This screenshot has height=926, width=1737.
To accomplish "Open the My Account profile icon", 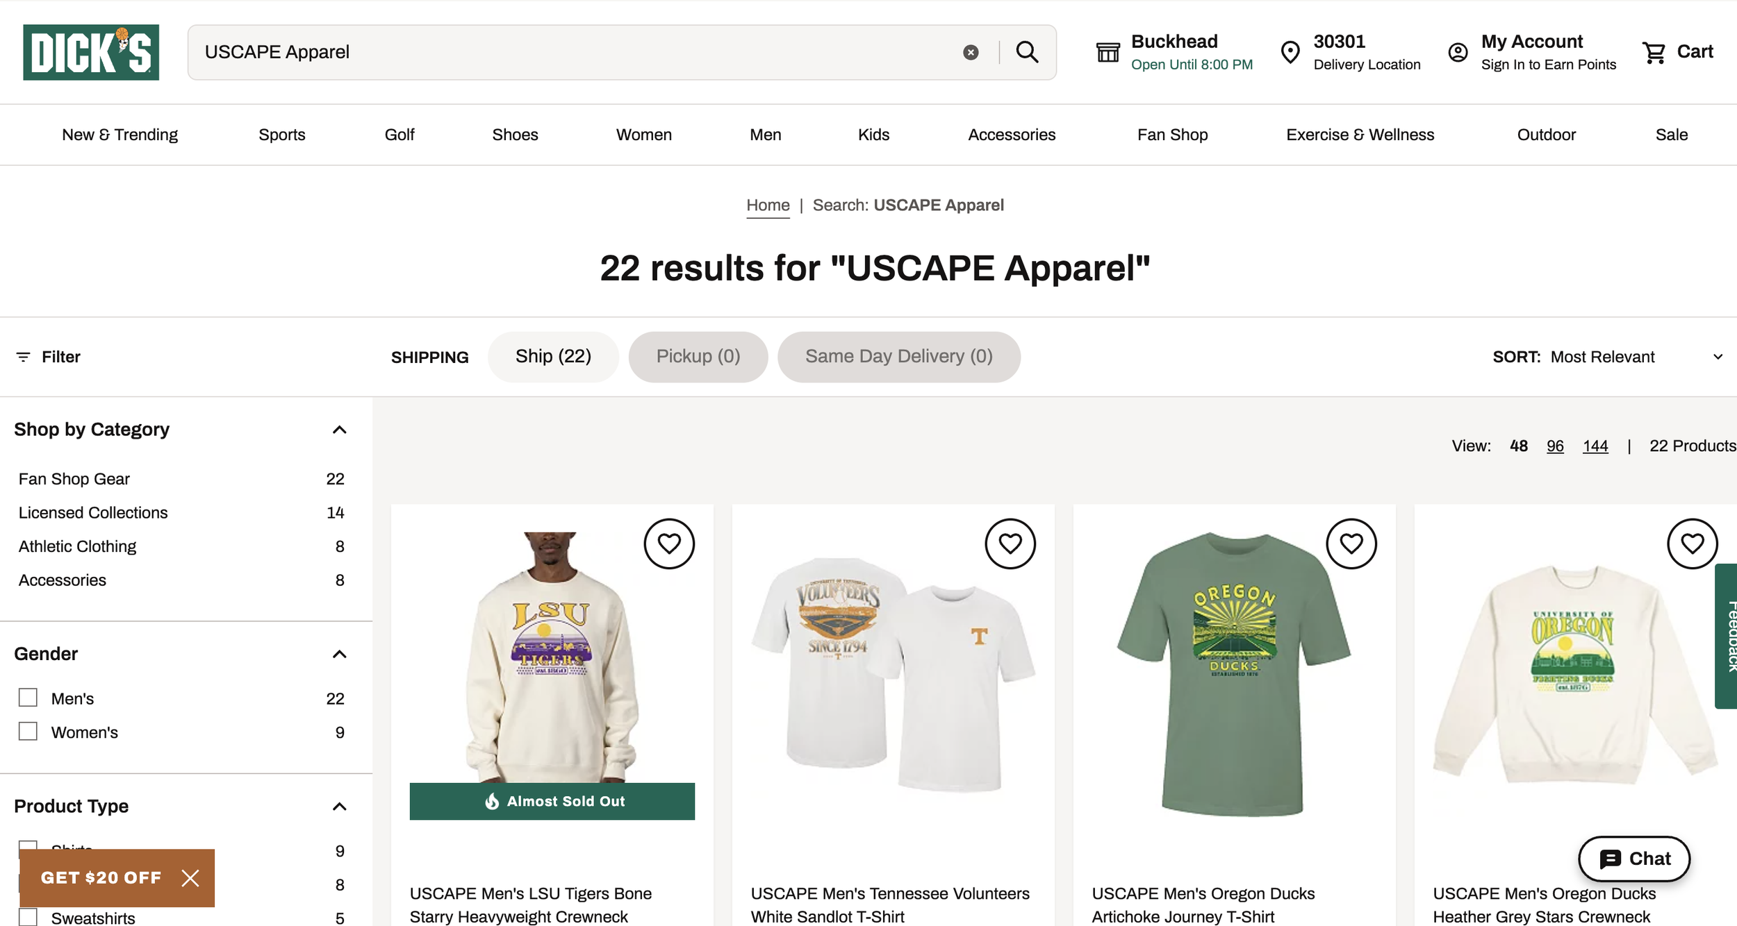I will 1458,52.
